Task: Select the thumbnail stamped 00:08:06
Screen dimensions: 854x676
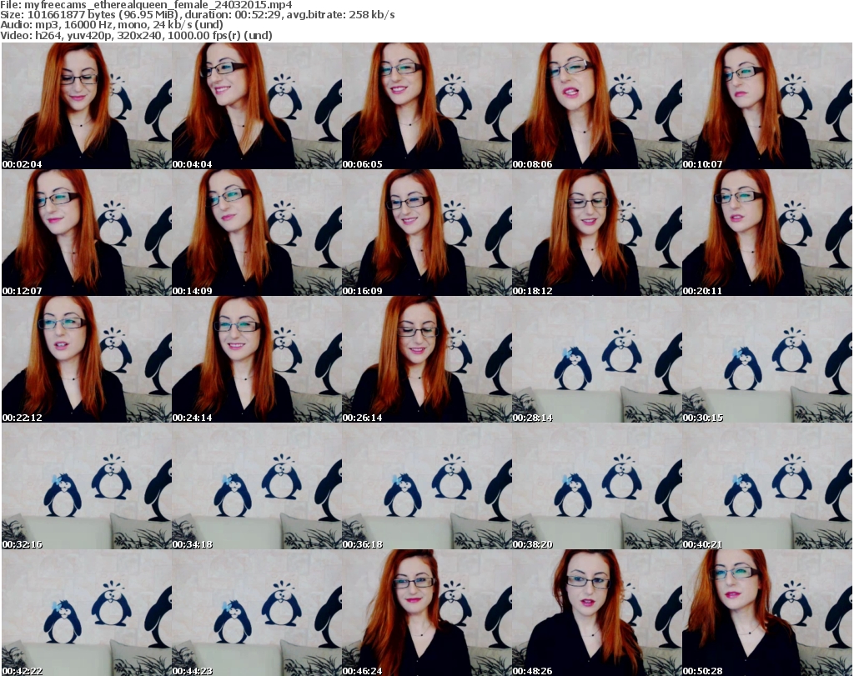Action: click(x=596, y=106)
